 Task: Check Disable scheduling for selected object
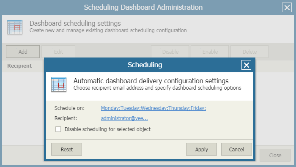pyautogui.click(x=58, y=129)
